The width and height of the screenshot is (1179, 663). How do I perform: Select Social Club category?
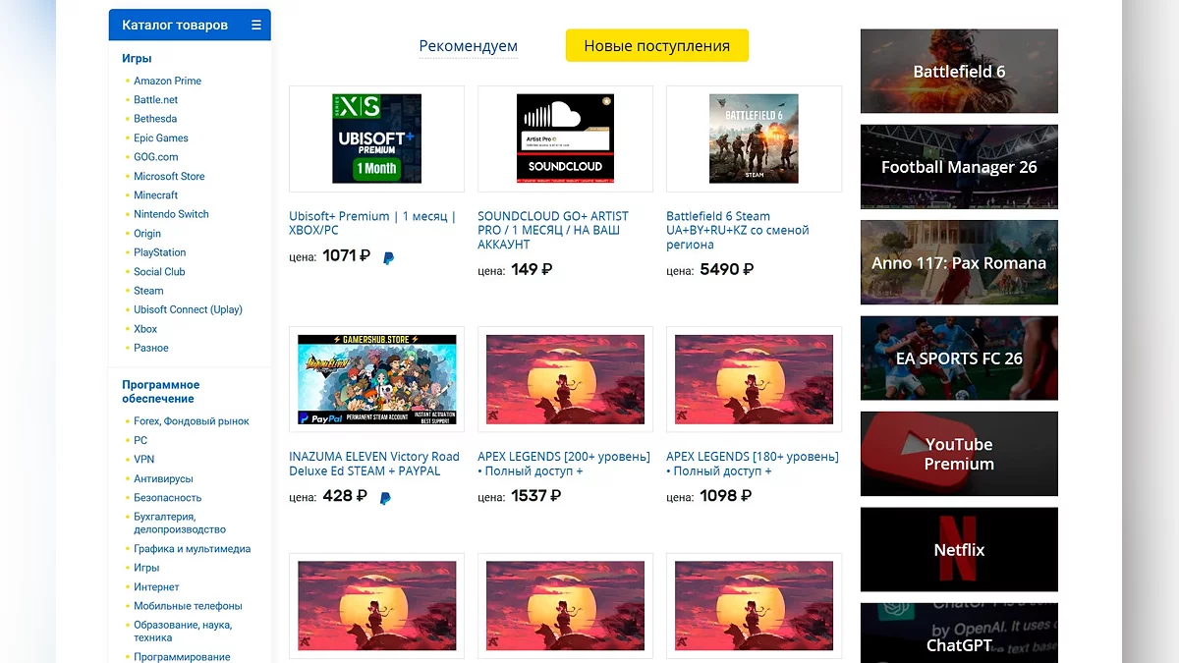click(x=159, y=271)
